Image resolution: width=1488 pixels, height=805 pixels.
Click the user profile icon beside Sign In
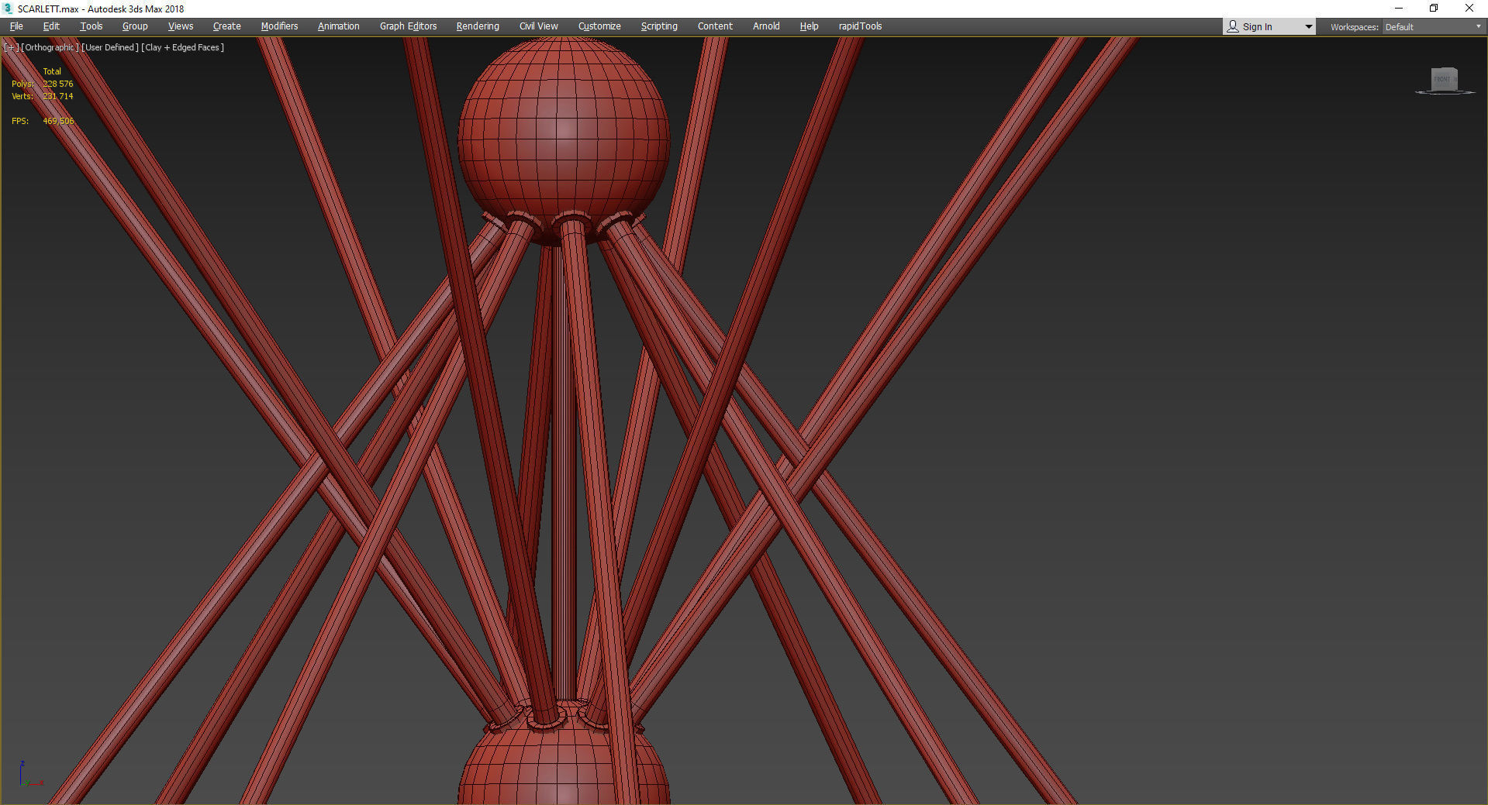pyautogui.click(x=1233, y=26)
